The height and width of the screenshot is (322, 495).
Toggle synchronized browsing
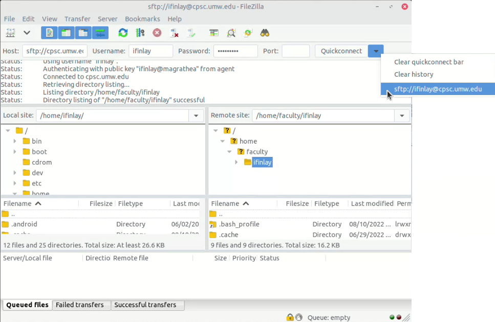pos(248,33)
